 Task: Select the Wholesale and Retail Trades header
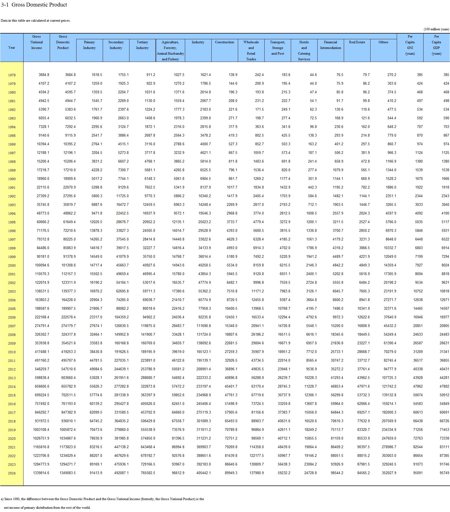coord(251,50)
